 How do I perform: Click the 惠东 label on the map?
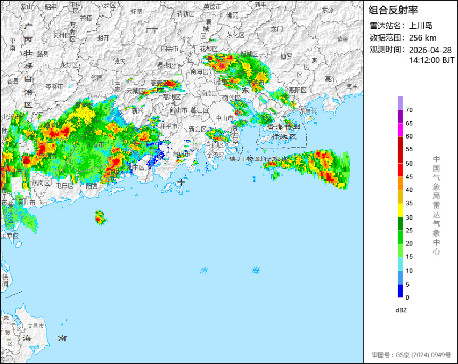pyautogui.click(x=331, y=79)
